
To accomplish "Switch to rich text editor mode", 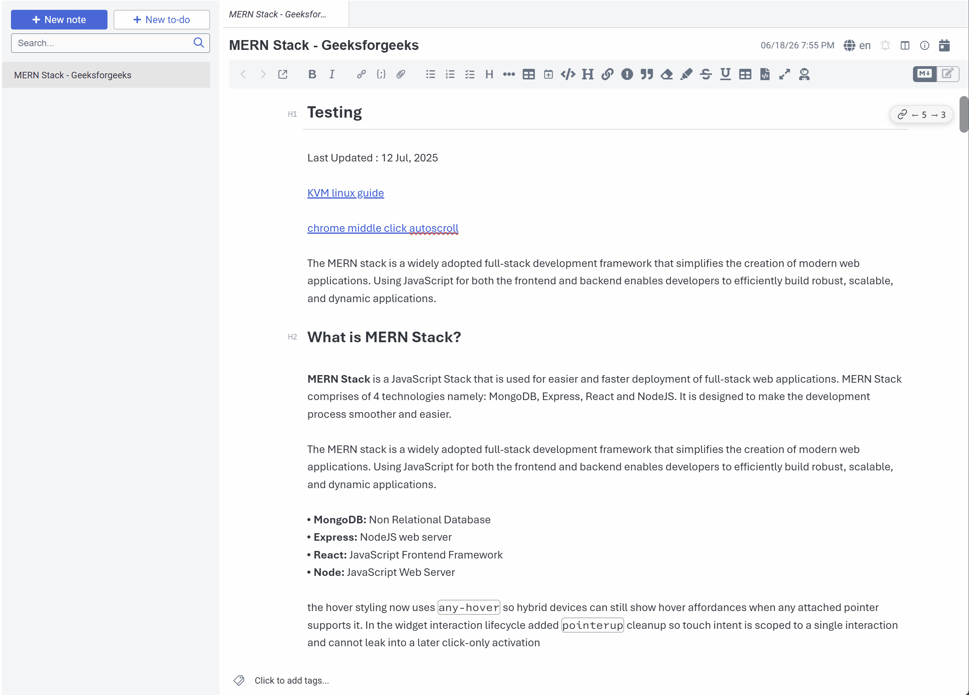I will point(948,74).
